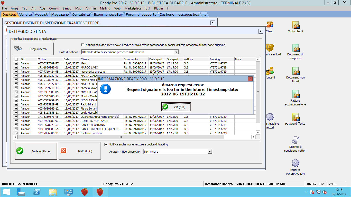The width and height of the screenshot is (351, 197).
Task: Open the Documenti di trasporto icon
Action: pos(295,48)
